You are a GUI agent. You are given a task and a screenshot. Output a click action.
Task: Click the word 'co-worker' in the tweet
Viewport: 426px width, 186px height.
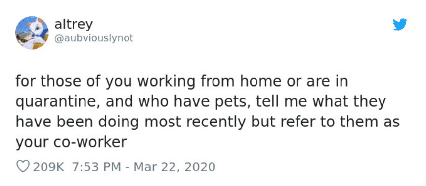pos(90,142)
